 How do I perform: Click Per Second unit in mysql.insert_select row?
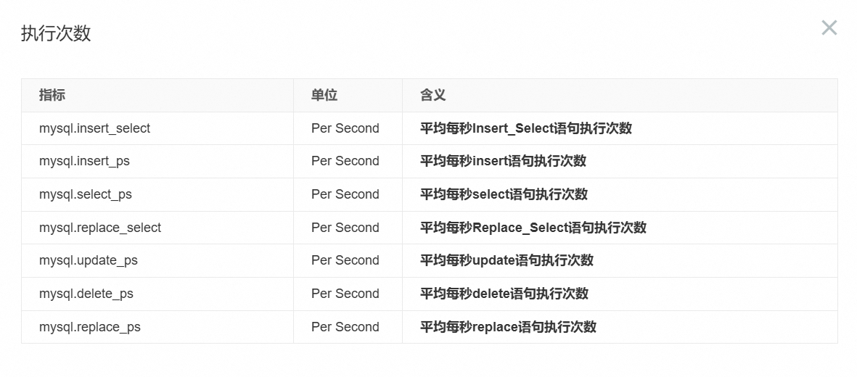[x=345, y=128]
